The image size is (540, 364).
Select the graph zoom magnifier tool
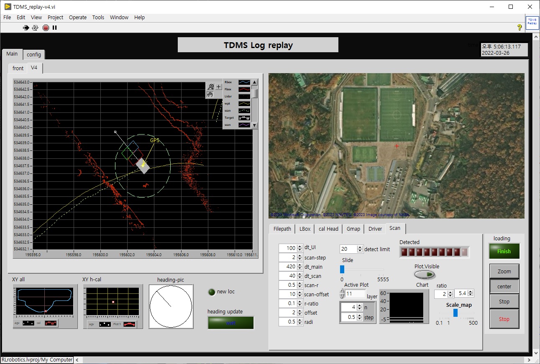[x=210, y=87]
